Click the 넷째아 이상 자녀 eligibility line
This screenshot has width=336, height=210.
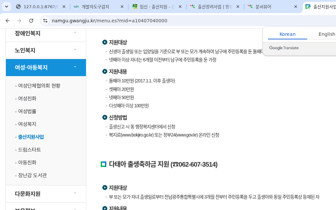[x=162, y=60]
